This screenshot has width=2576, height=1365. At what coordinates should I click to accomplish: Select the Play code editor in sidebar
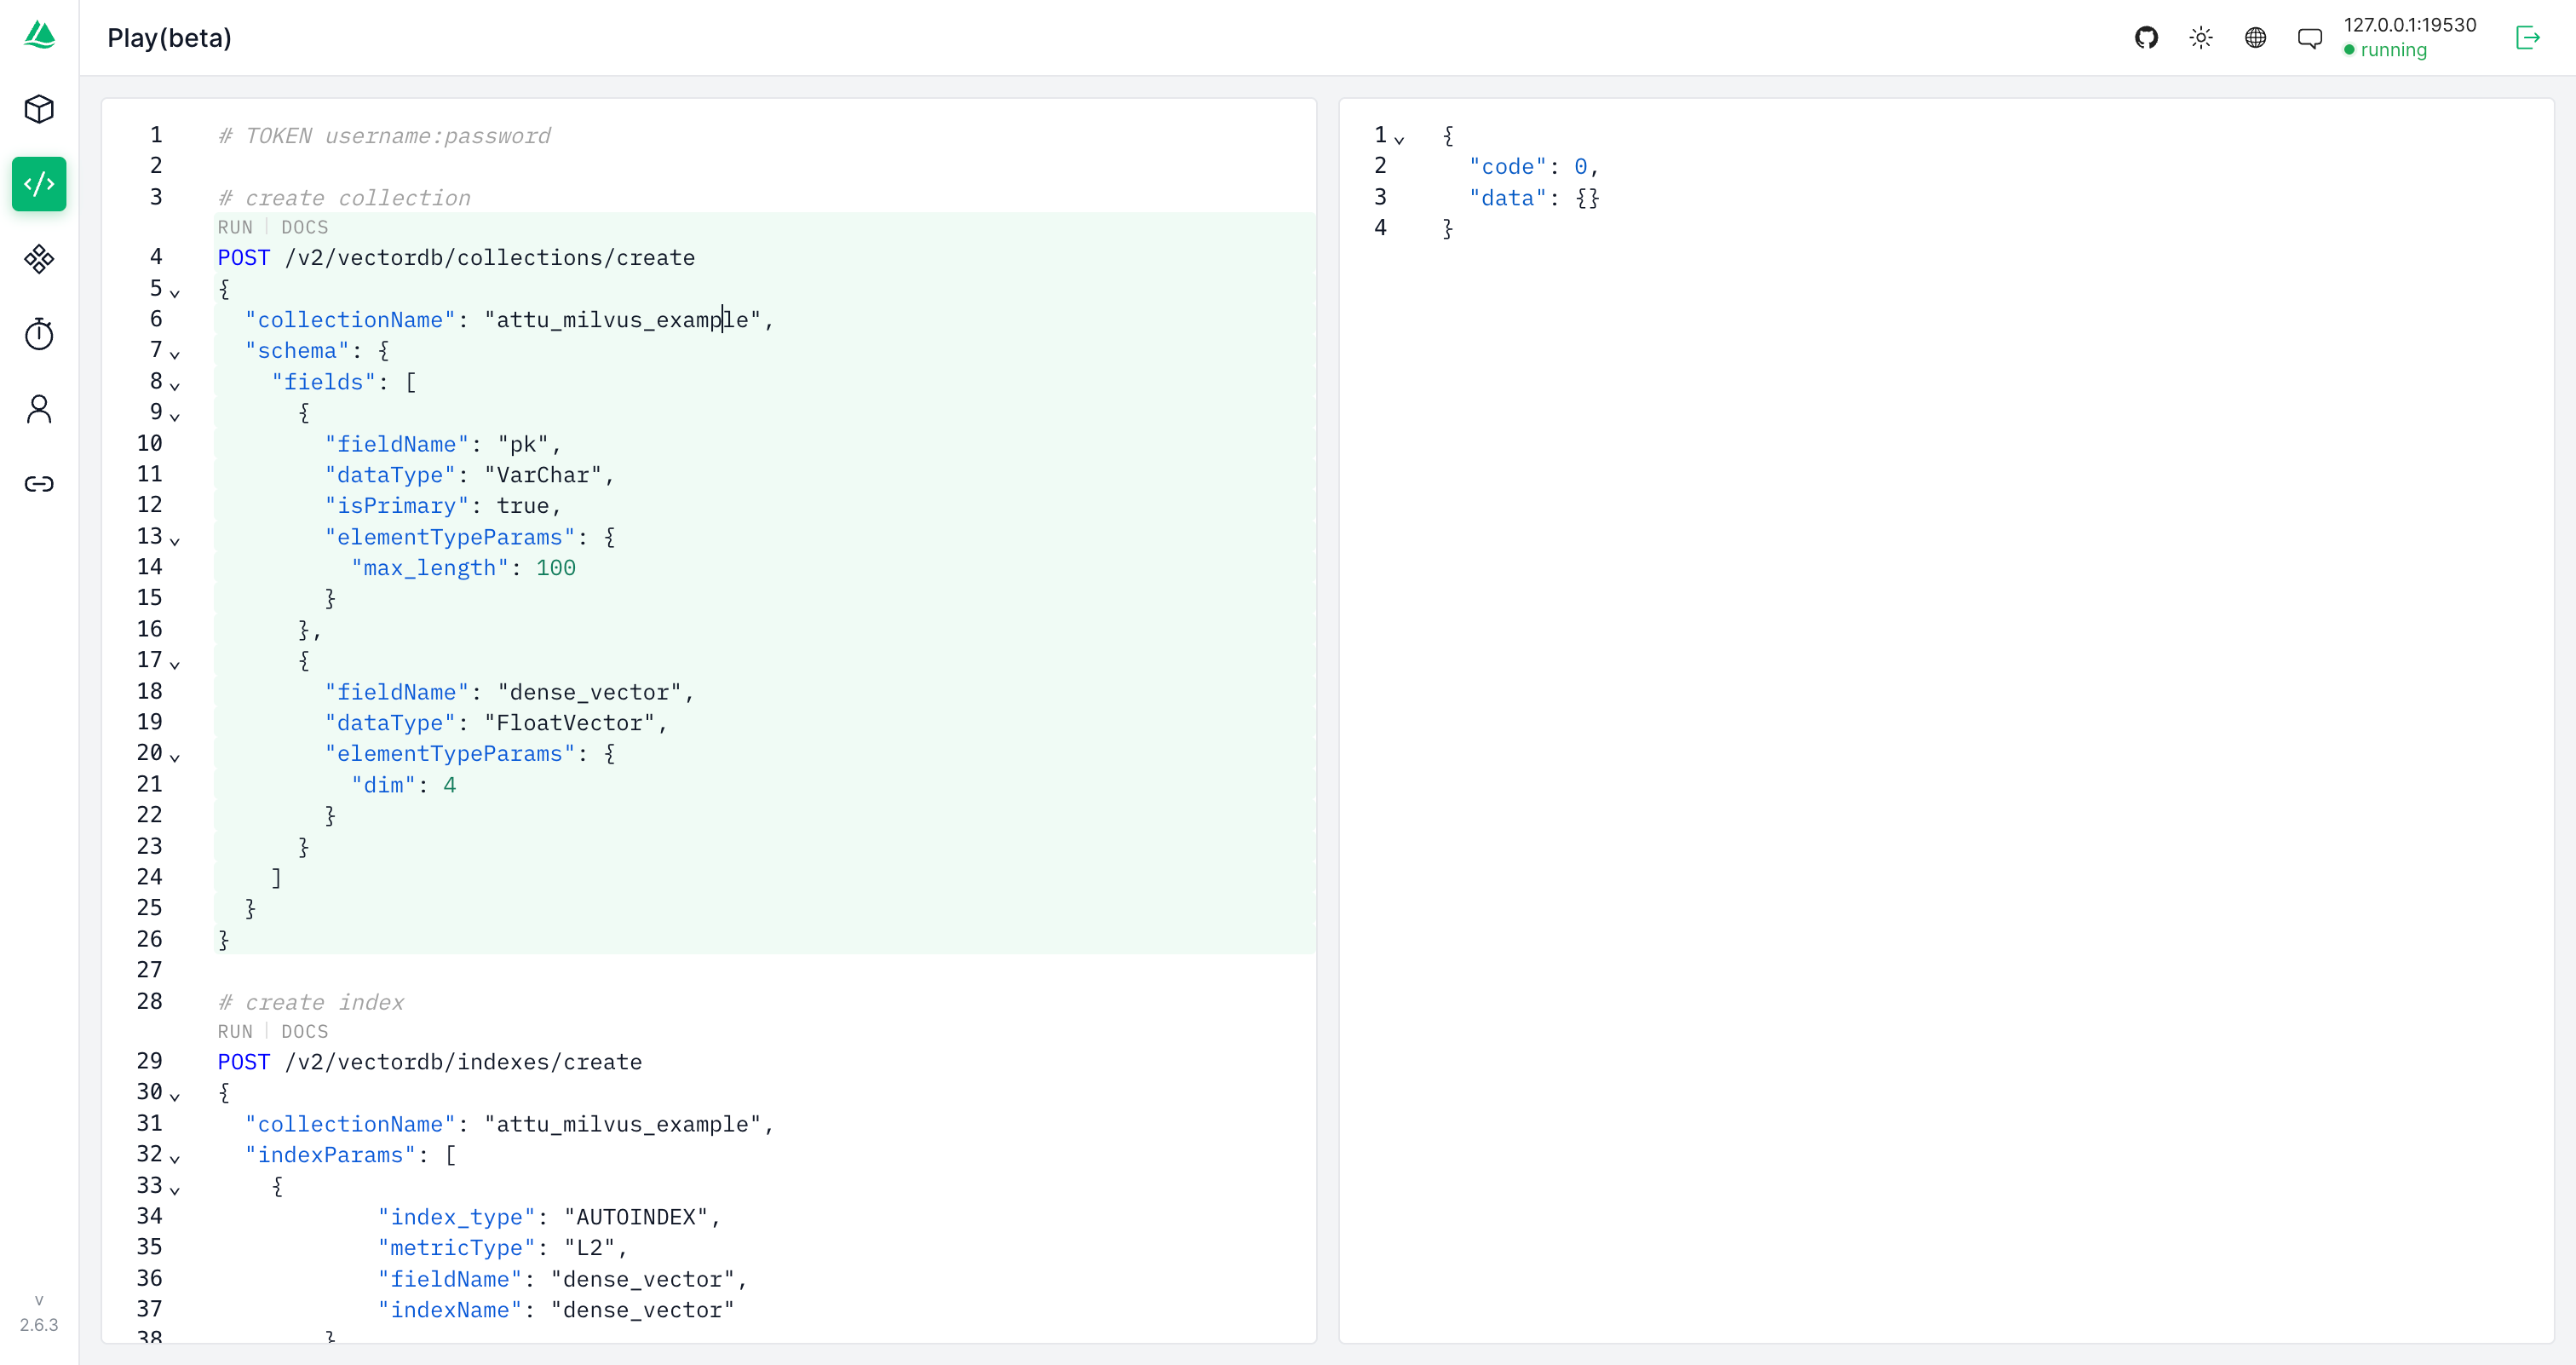point(39,184)
